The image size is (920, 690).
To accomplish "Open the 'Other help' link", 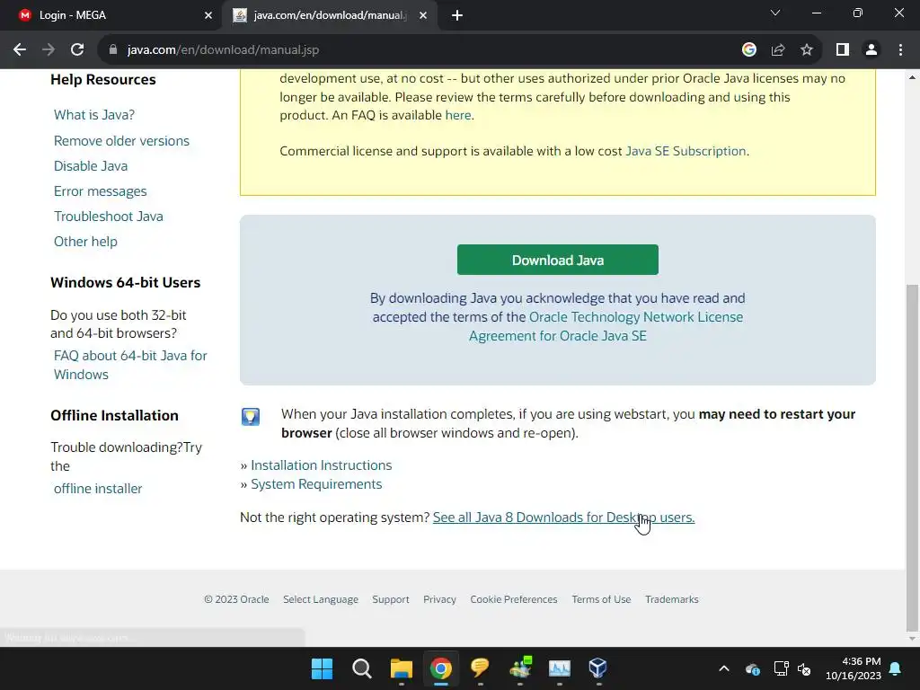I will (85, 242).
